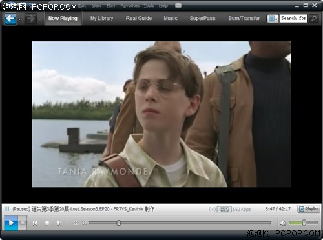Screen dimensions: 323x240
Task: Open the Help menu
Action: point(163,6)
